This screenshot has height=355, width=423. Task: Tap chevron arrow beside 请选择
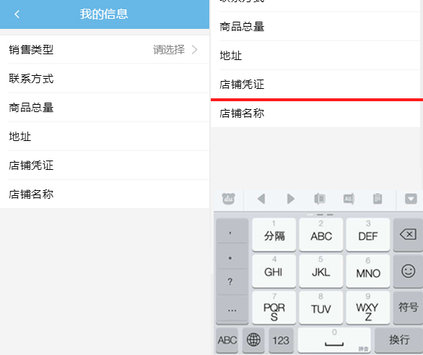tap(194, 50)
